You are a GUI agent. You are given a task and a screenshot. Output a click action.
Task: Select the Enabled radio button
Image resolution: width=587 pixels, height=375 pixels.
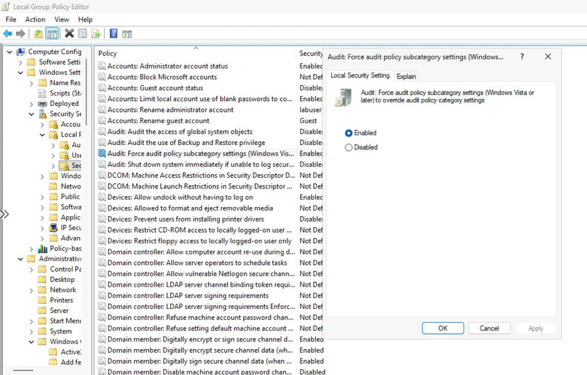(349, 133)
